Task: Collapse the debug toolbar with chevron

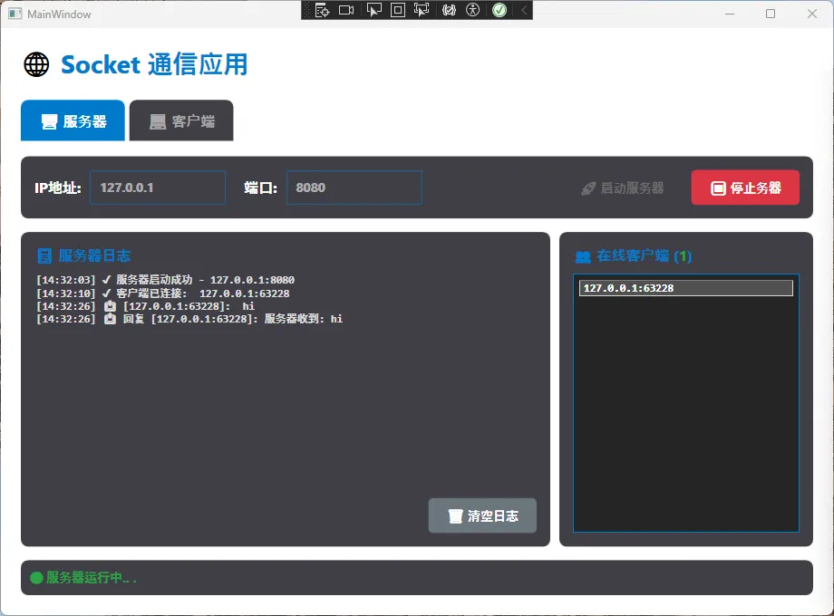Action: pos(523,11)
